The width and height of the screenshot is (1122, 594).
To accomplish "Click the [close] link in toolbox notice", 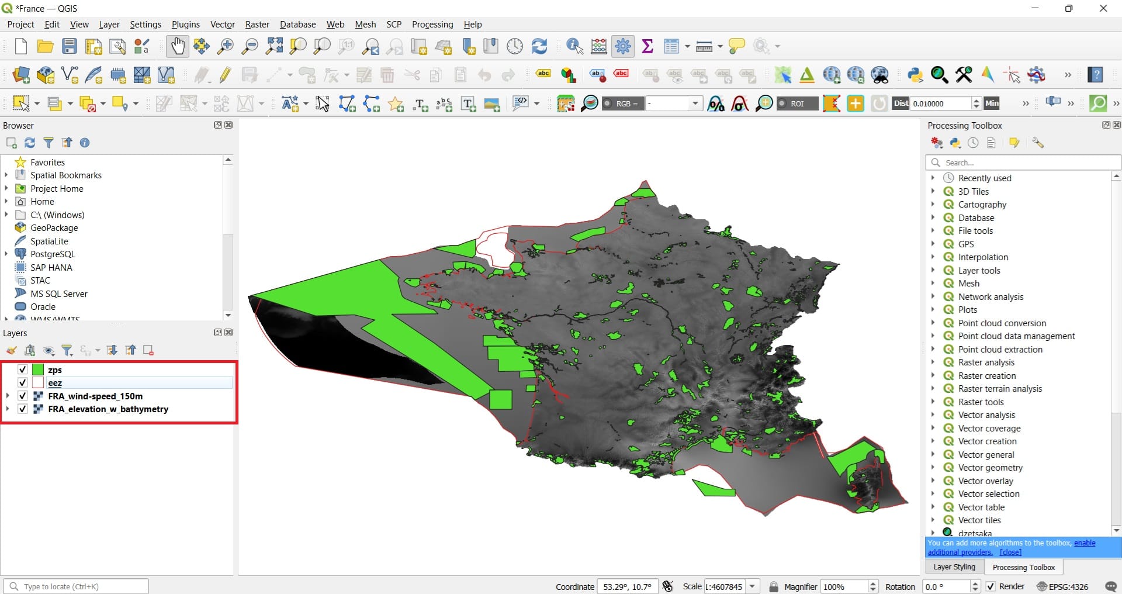I will point(1010,552).
